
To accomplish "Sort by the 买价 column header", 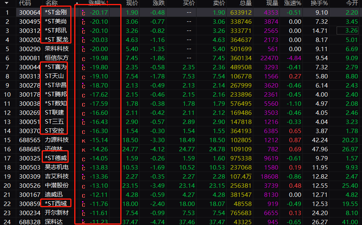I will coord(189,3).
